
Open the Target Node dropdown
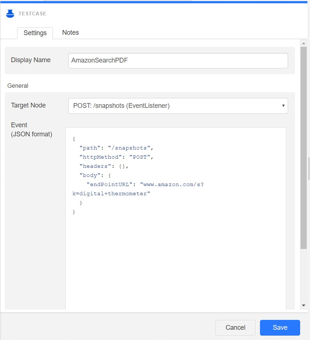tap(178, 106)
